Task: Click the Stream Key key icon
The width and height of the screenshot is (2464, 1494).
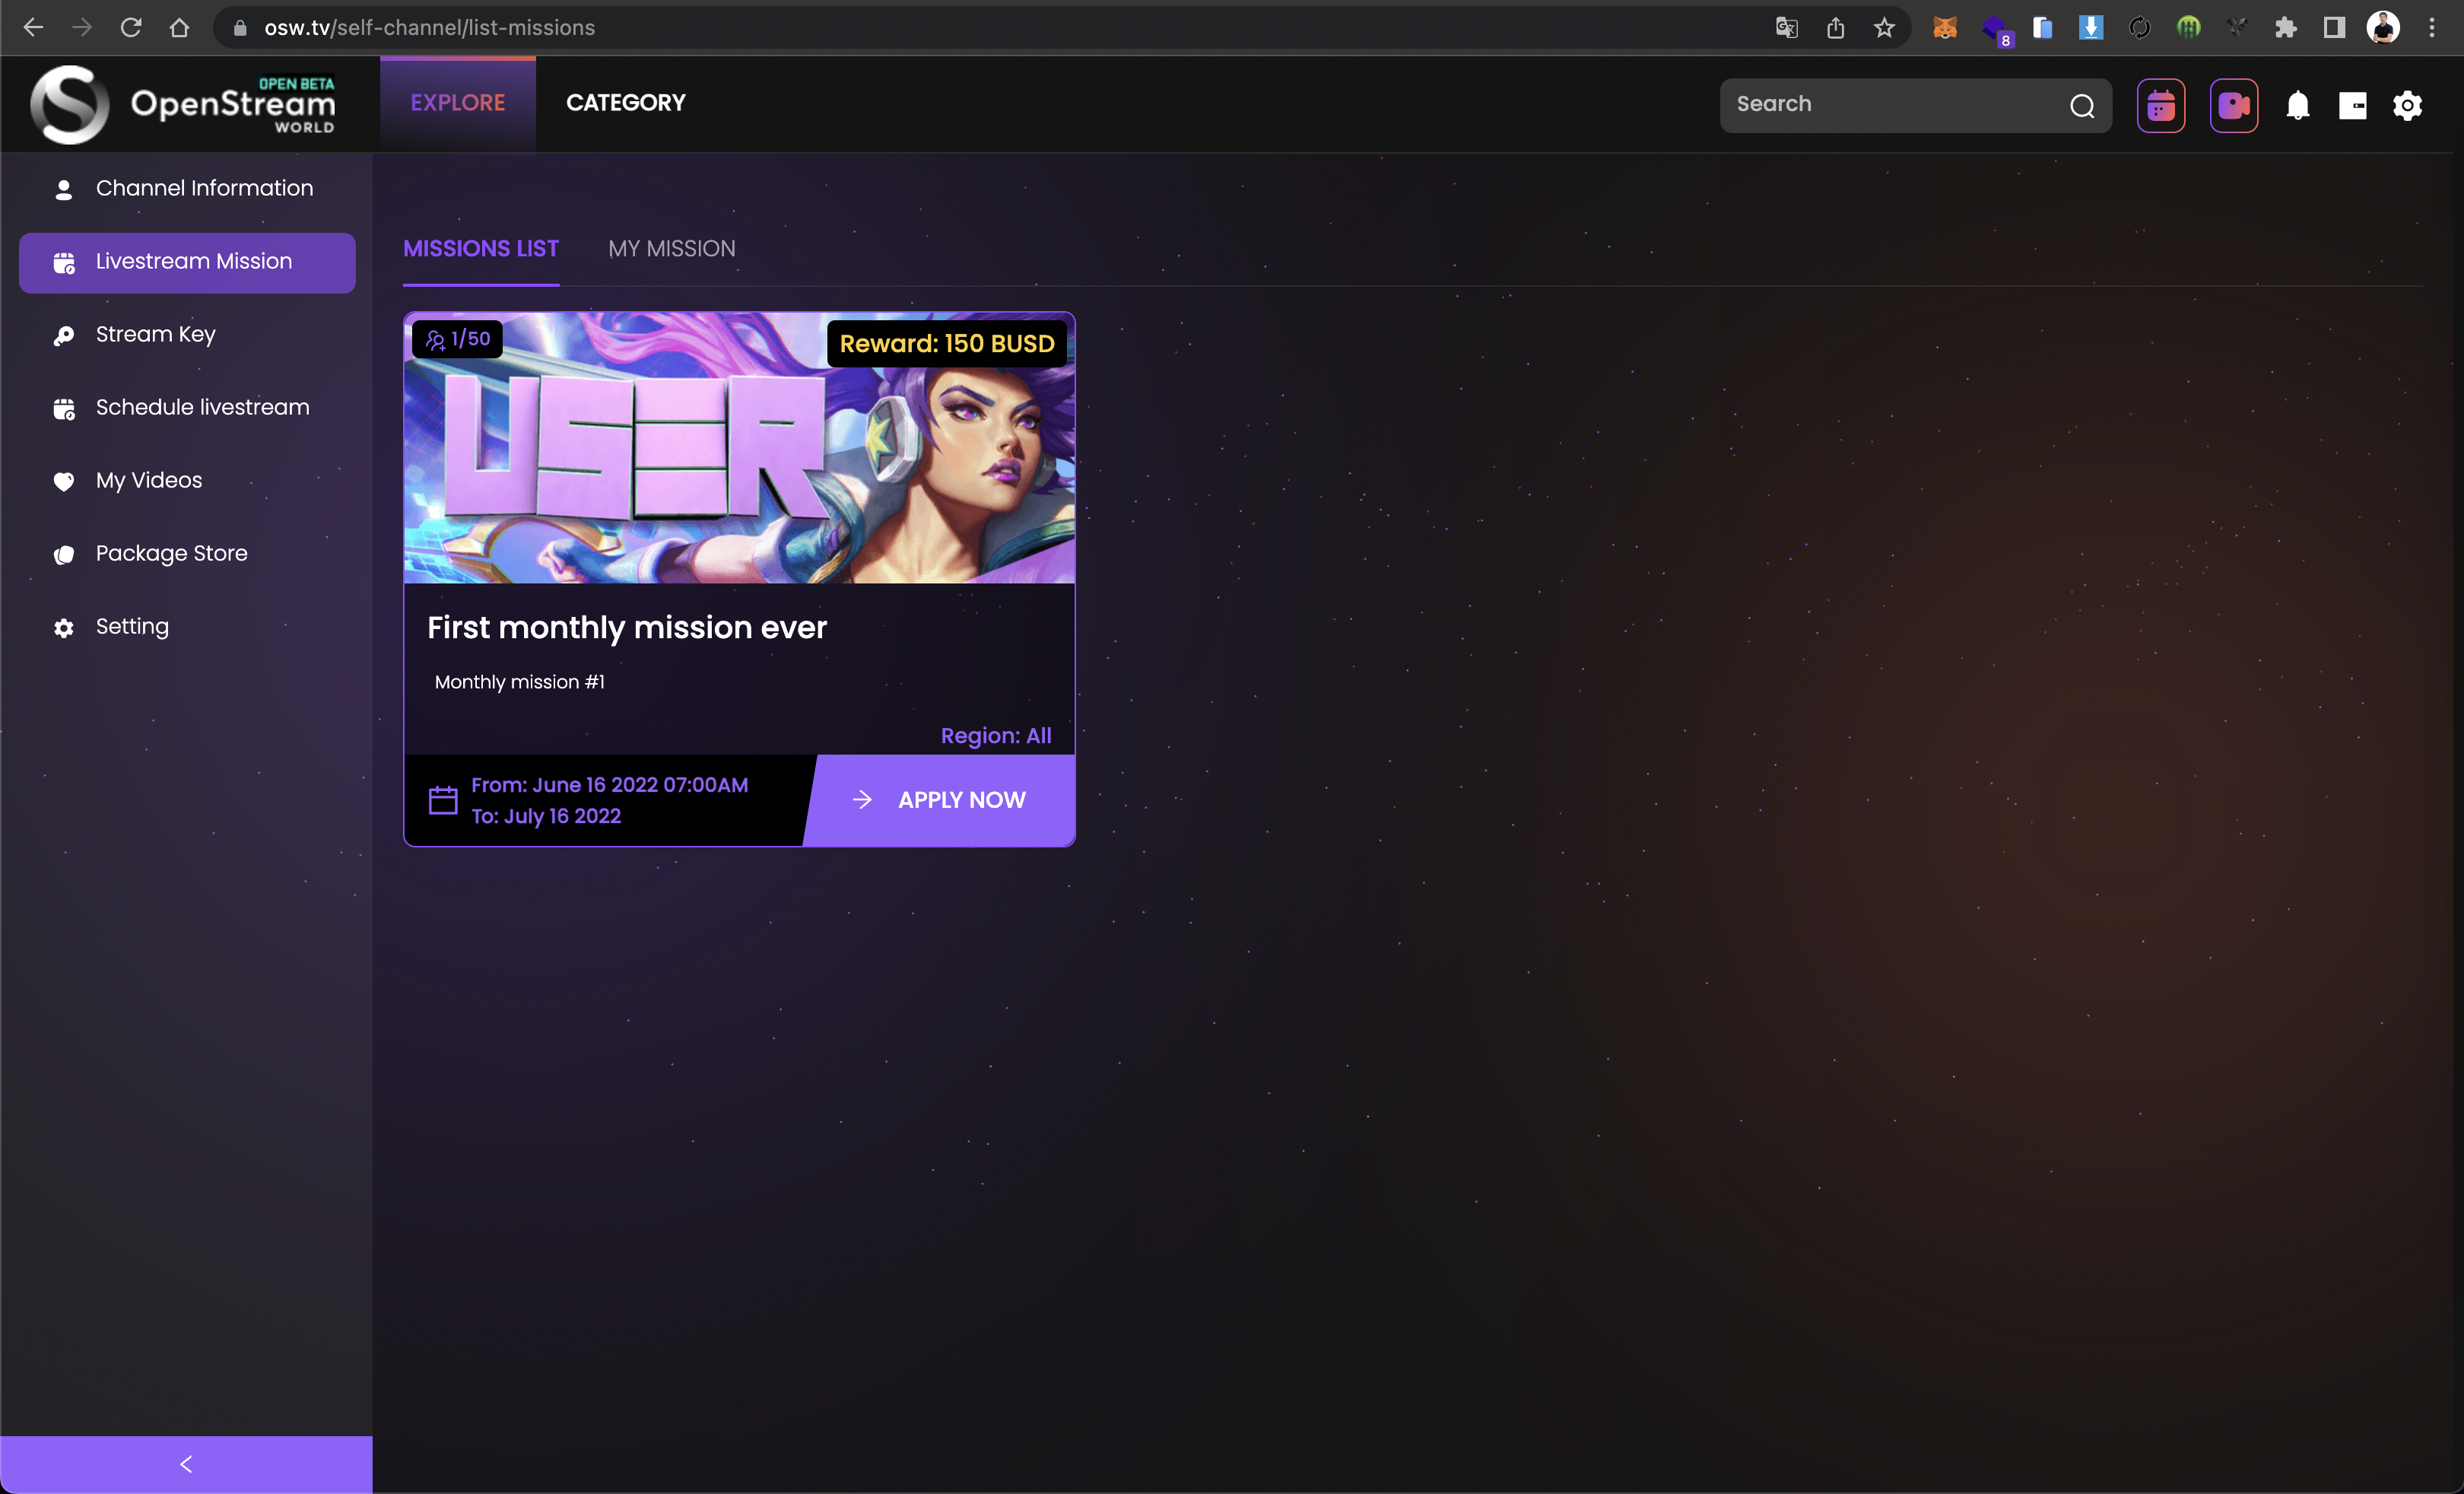Action: pos(64,335)
